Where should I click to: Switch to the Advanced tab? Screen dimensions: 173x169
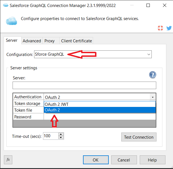click(x=32, y=41)
